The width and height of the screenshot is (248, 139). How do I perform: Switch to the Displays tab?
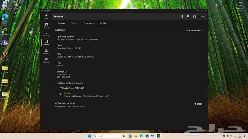tap(61, 23)
